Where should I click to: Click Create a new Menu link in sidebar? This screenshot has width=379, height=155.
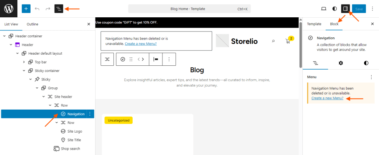tap(327, 98)
